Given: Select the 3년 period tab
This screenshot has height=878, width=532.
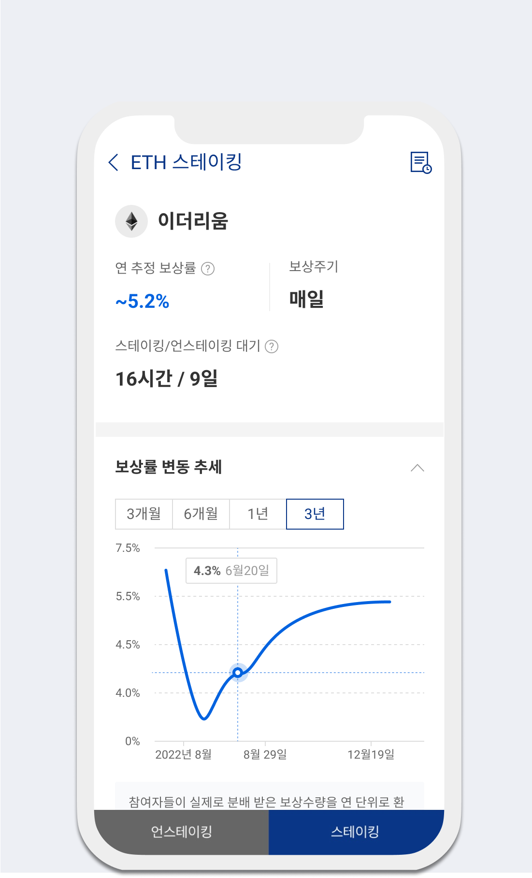Looking at the screenshot, I should (315, 514).
